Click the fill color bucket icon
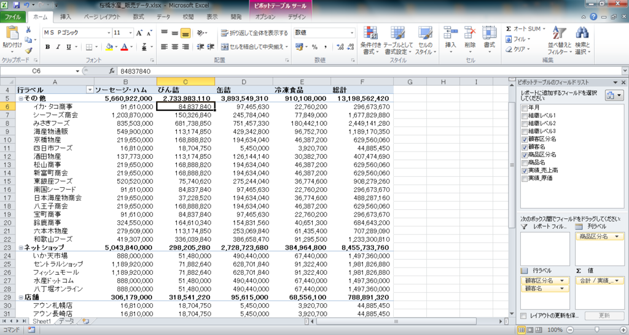 coord(109,47)
